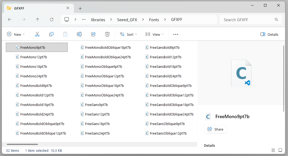Open the View layout dropdown
The image size is (288, 156).
click(x=154, y=34)
